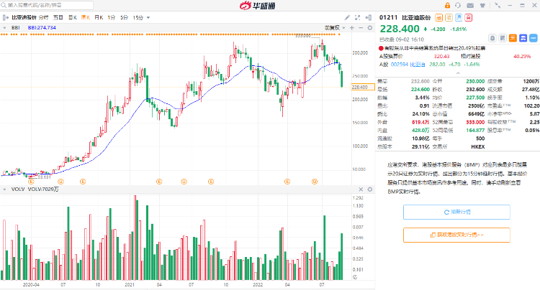Screen dimensions: 540x290
Task: Open the 前复权 adjustment dropdown
Action: click(335, 28)
